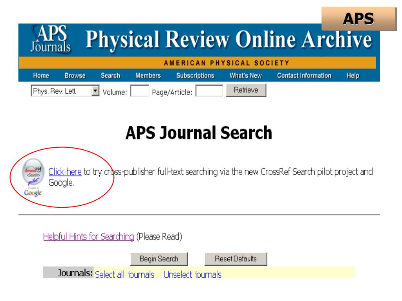Viewport: 402px width, 301px height.
Task: Click the Reset Defaults button
Action: click(x=236, y=259)
